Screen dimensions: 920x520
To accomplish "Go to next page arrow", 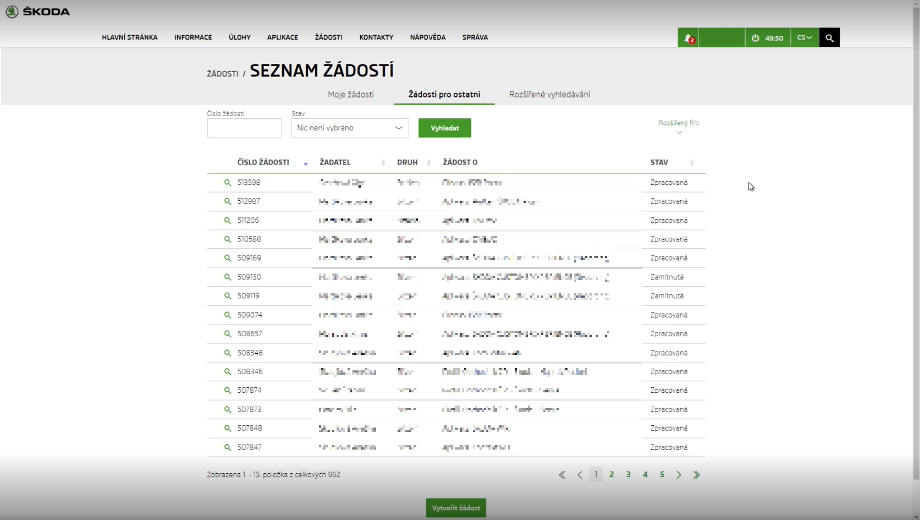I will (x=679, y=475).
